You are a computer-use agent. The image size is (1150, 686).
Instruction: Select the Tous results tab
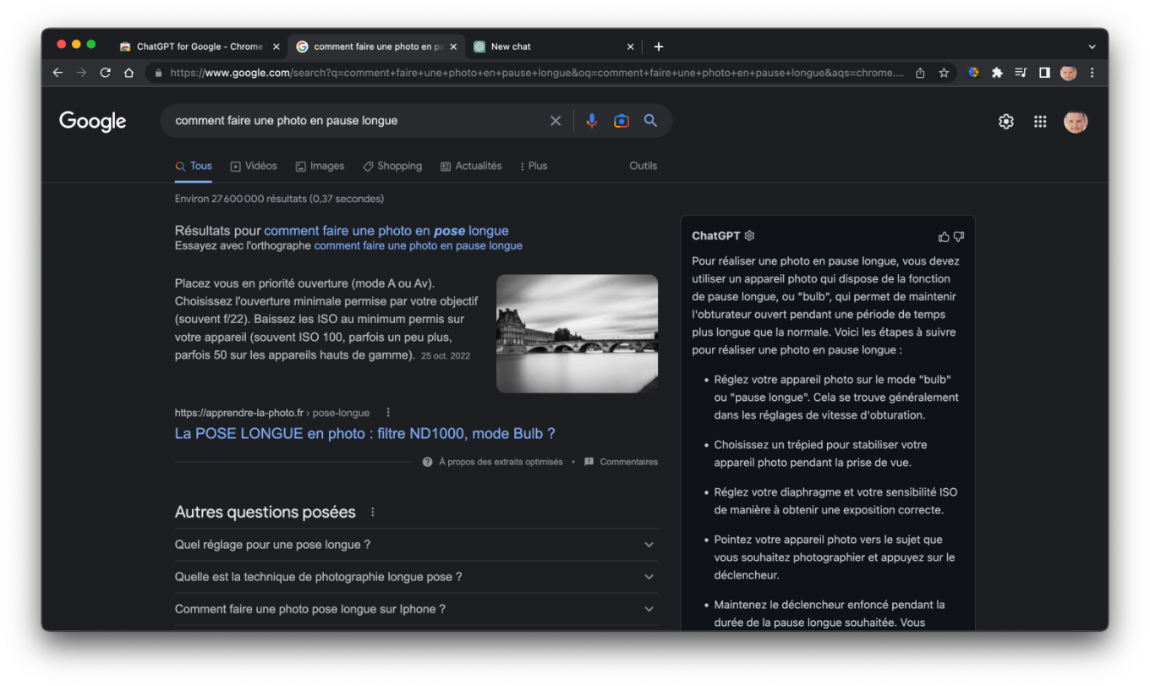point(194,167)
